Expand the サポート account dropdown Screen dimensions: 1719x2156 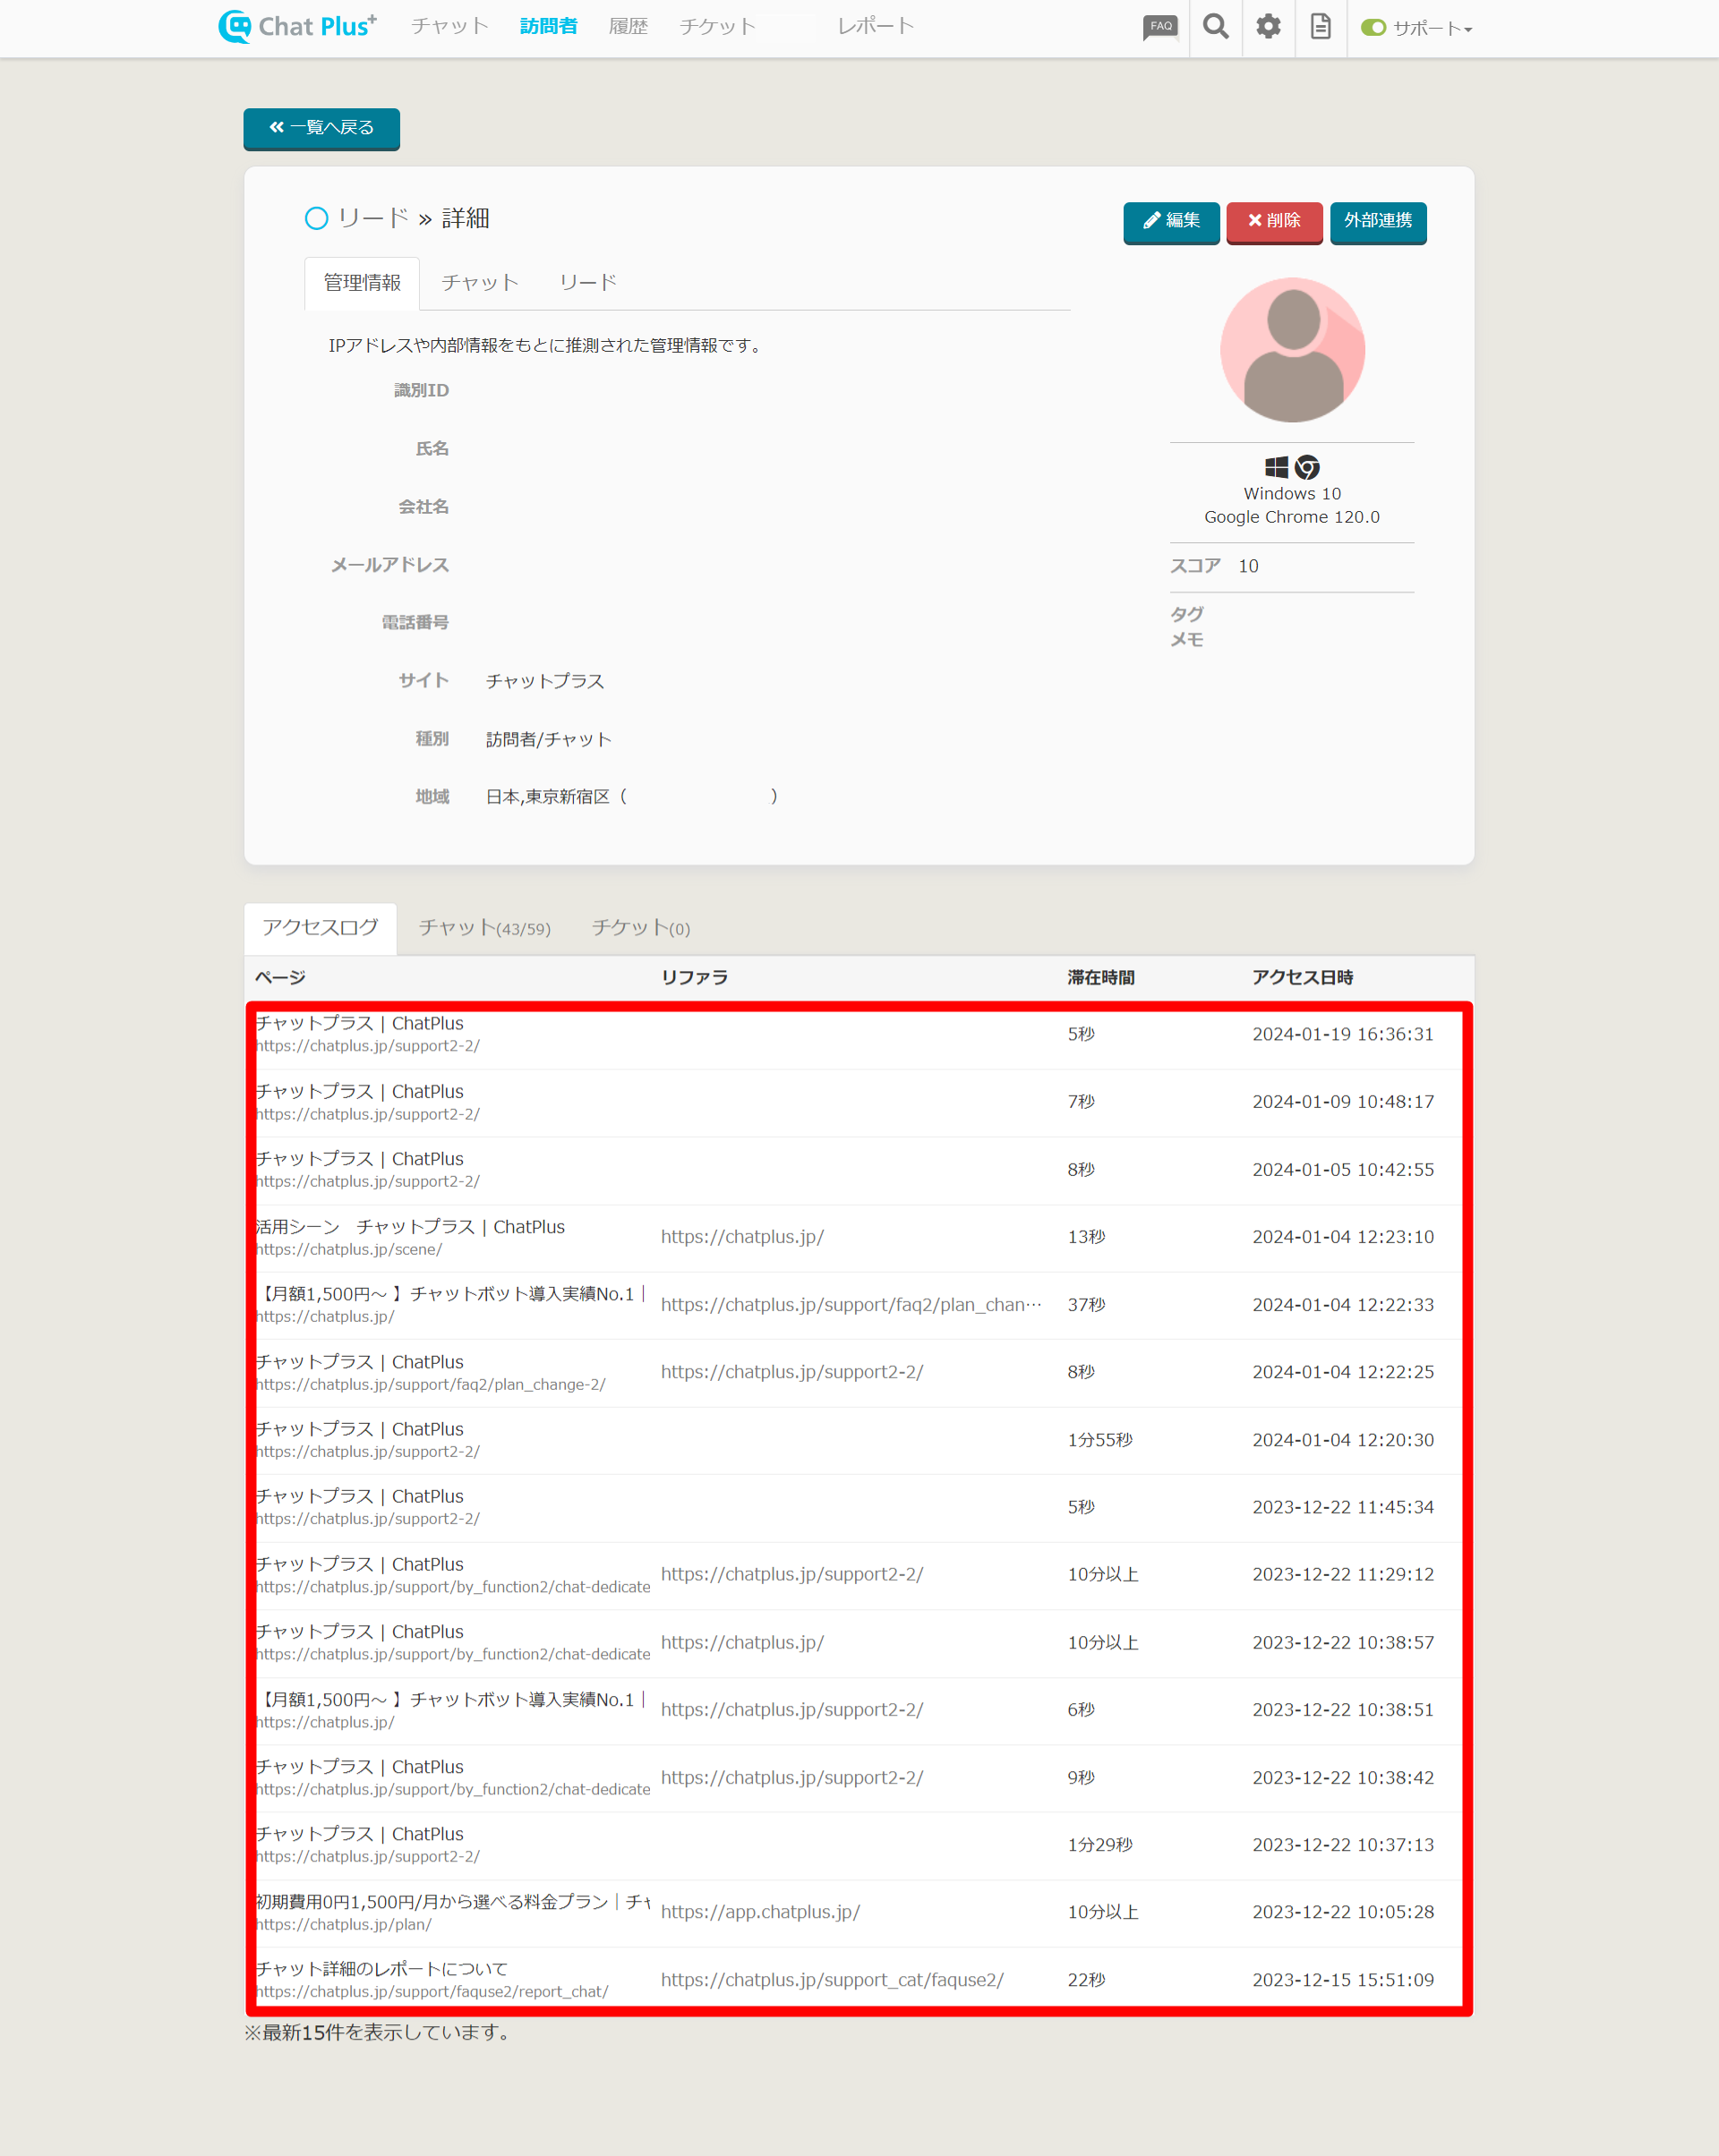pyautogui.click(x=1432, y=28)
